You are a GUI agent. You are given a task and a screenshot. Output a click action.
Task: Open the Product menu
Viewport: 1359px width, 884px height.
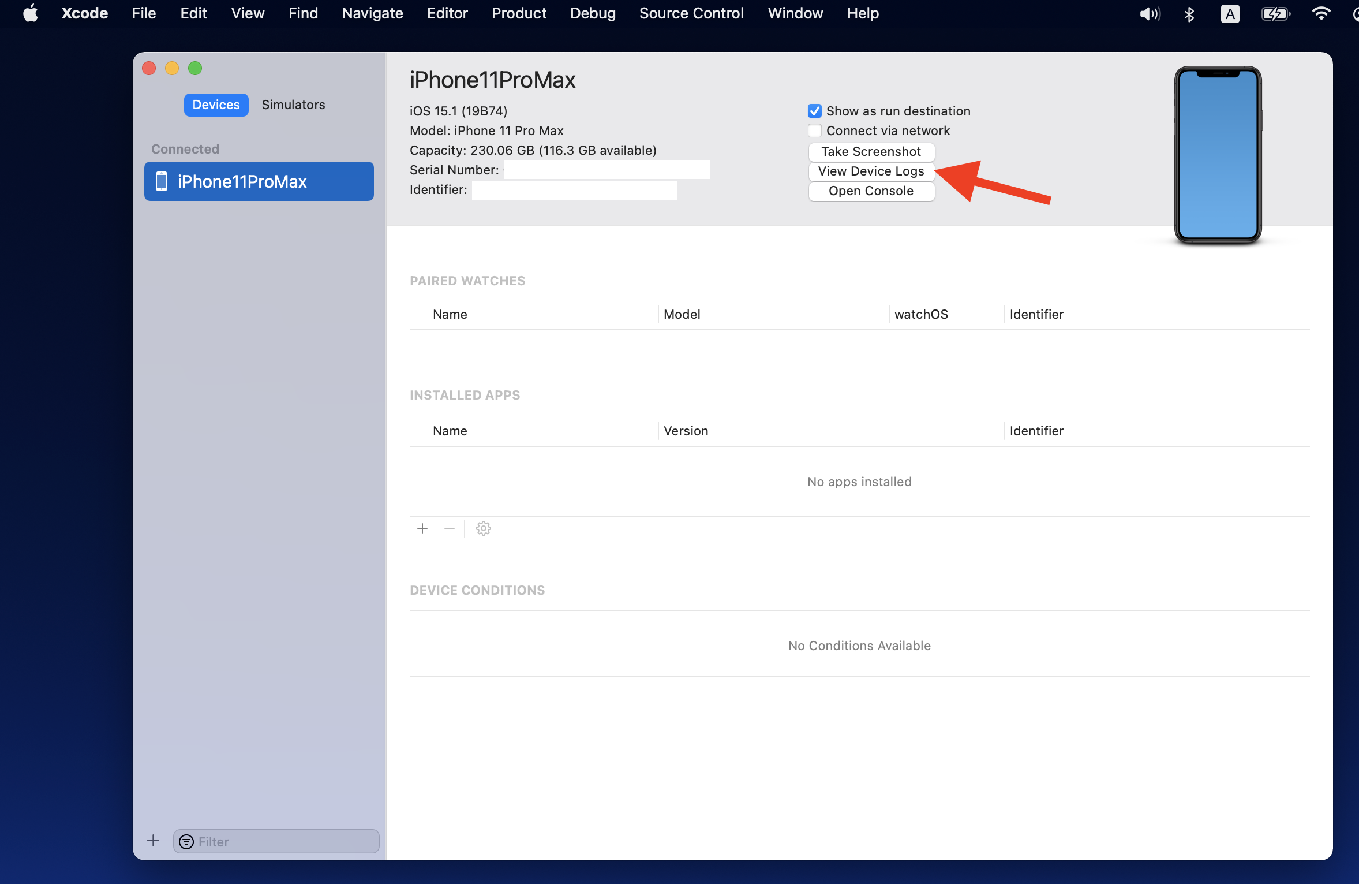click(x=518, y=13)
